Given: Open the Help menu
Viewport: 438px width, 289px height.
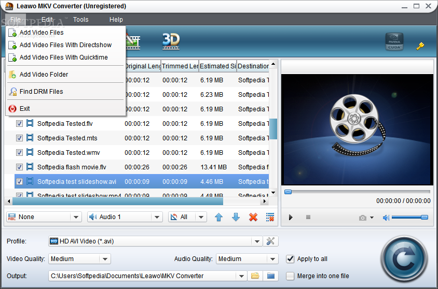Looking at the screenshot, I should coord(116,20).
